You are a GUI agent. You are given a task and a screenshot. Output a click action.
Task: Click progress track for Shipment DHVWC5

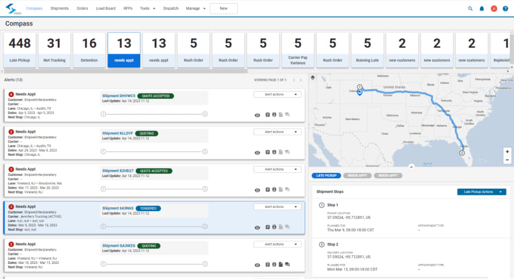pos(154,114)
